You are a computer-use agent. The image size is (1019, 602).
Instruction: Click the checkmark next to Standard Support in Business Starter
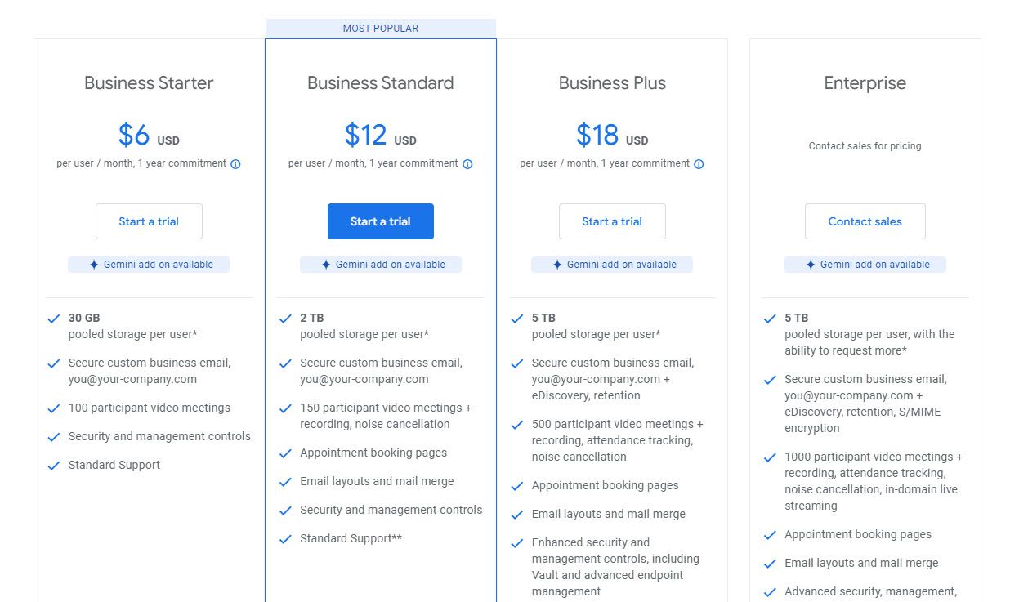54,465
